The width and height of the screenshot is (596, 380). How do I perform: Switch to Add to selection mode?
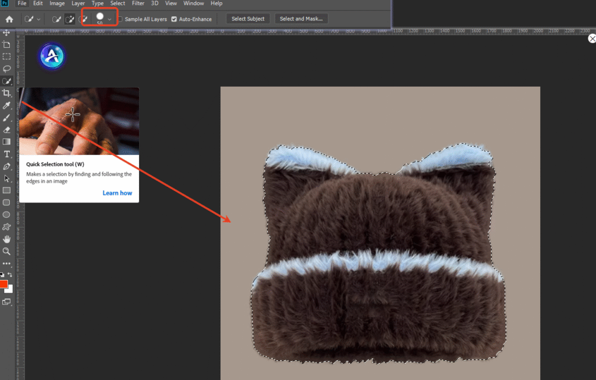coord(70,19)
